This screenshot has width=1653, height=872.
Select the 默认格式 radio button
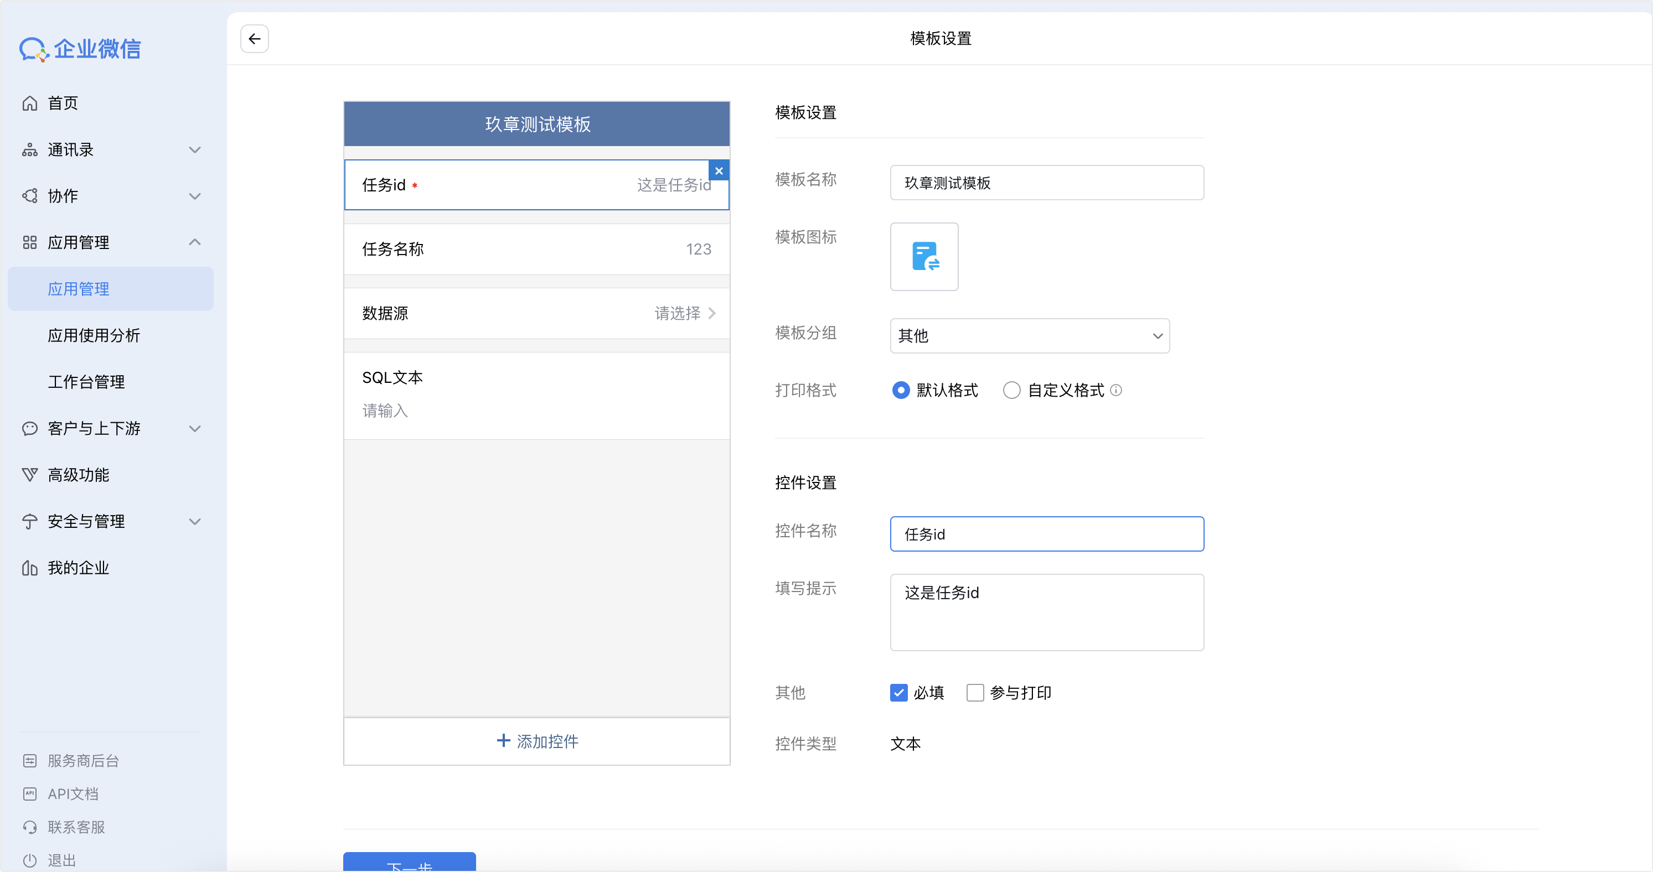pyautogui.click(x=901, y=390)
